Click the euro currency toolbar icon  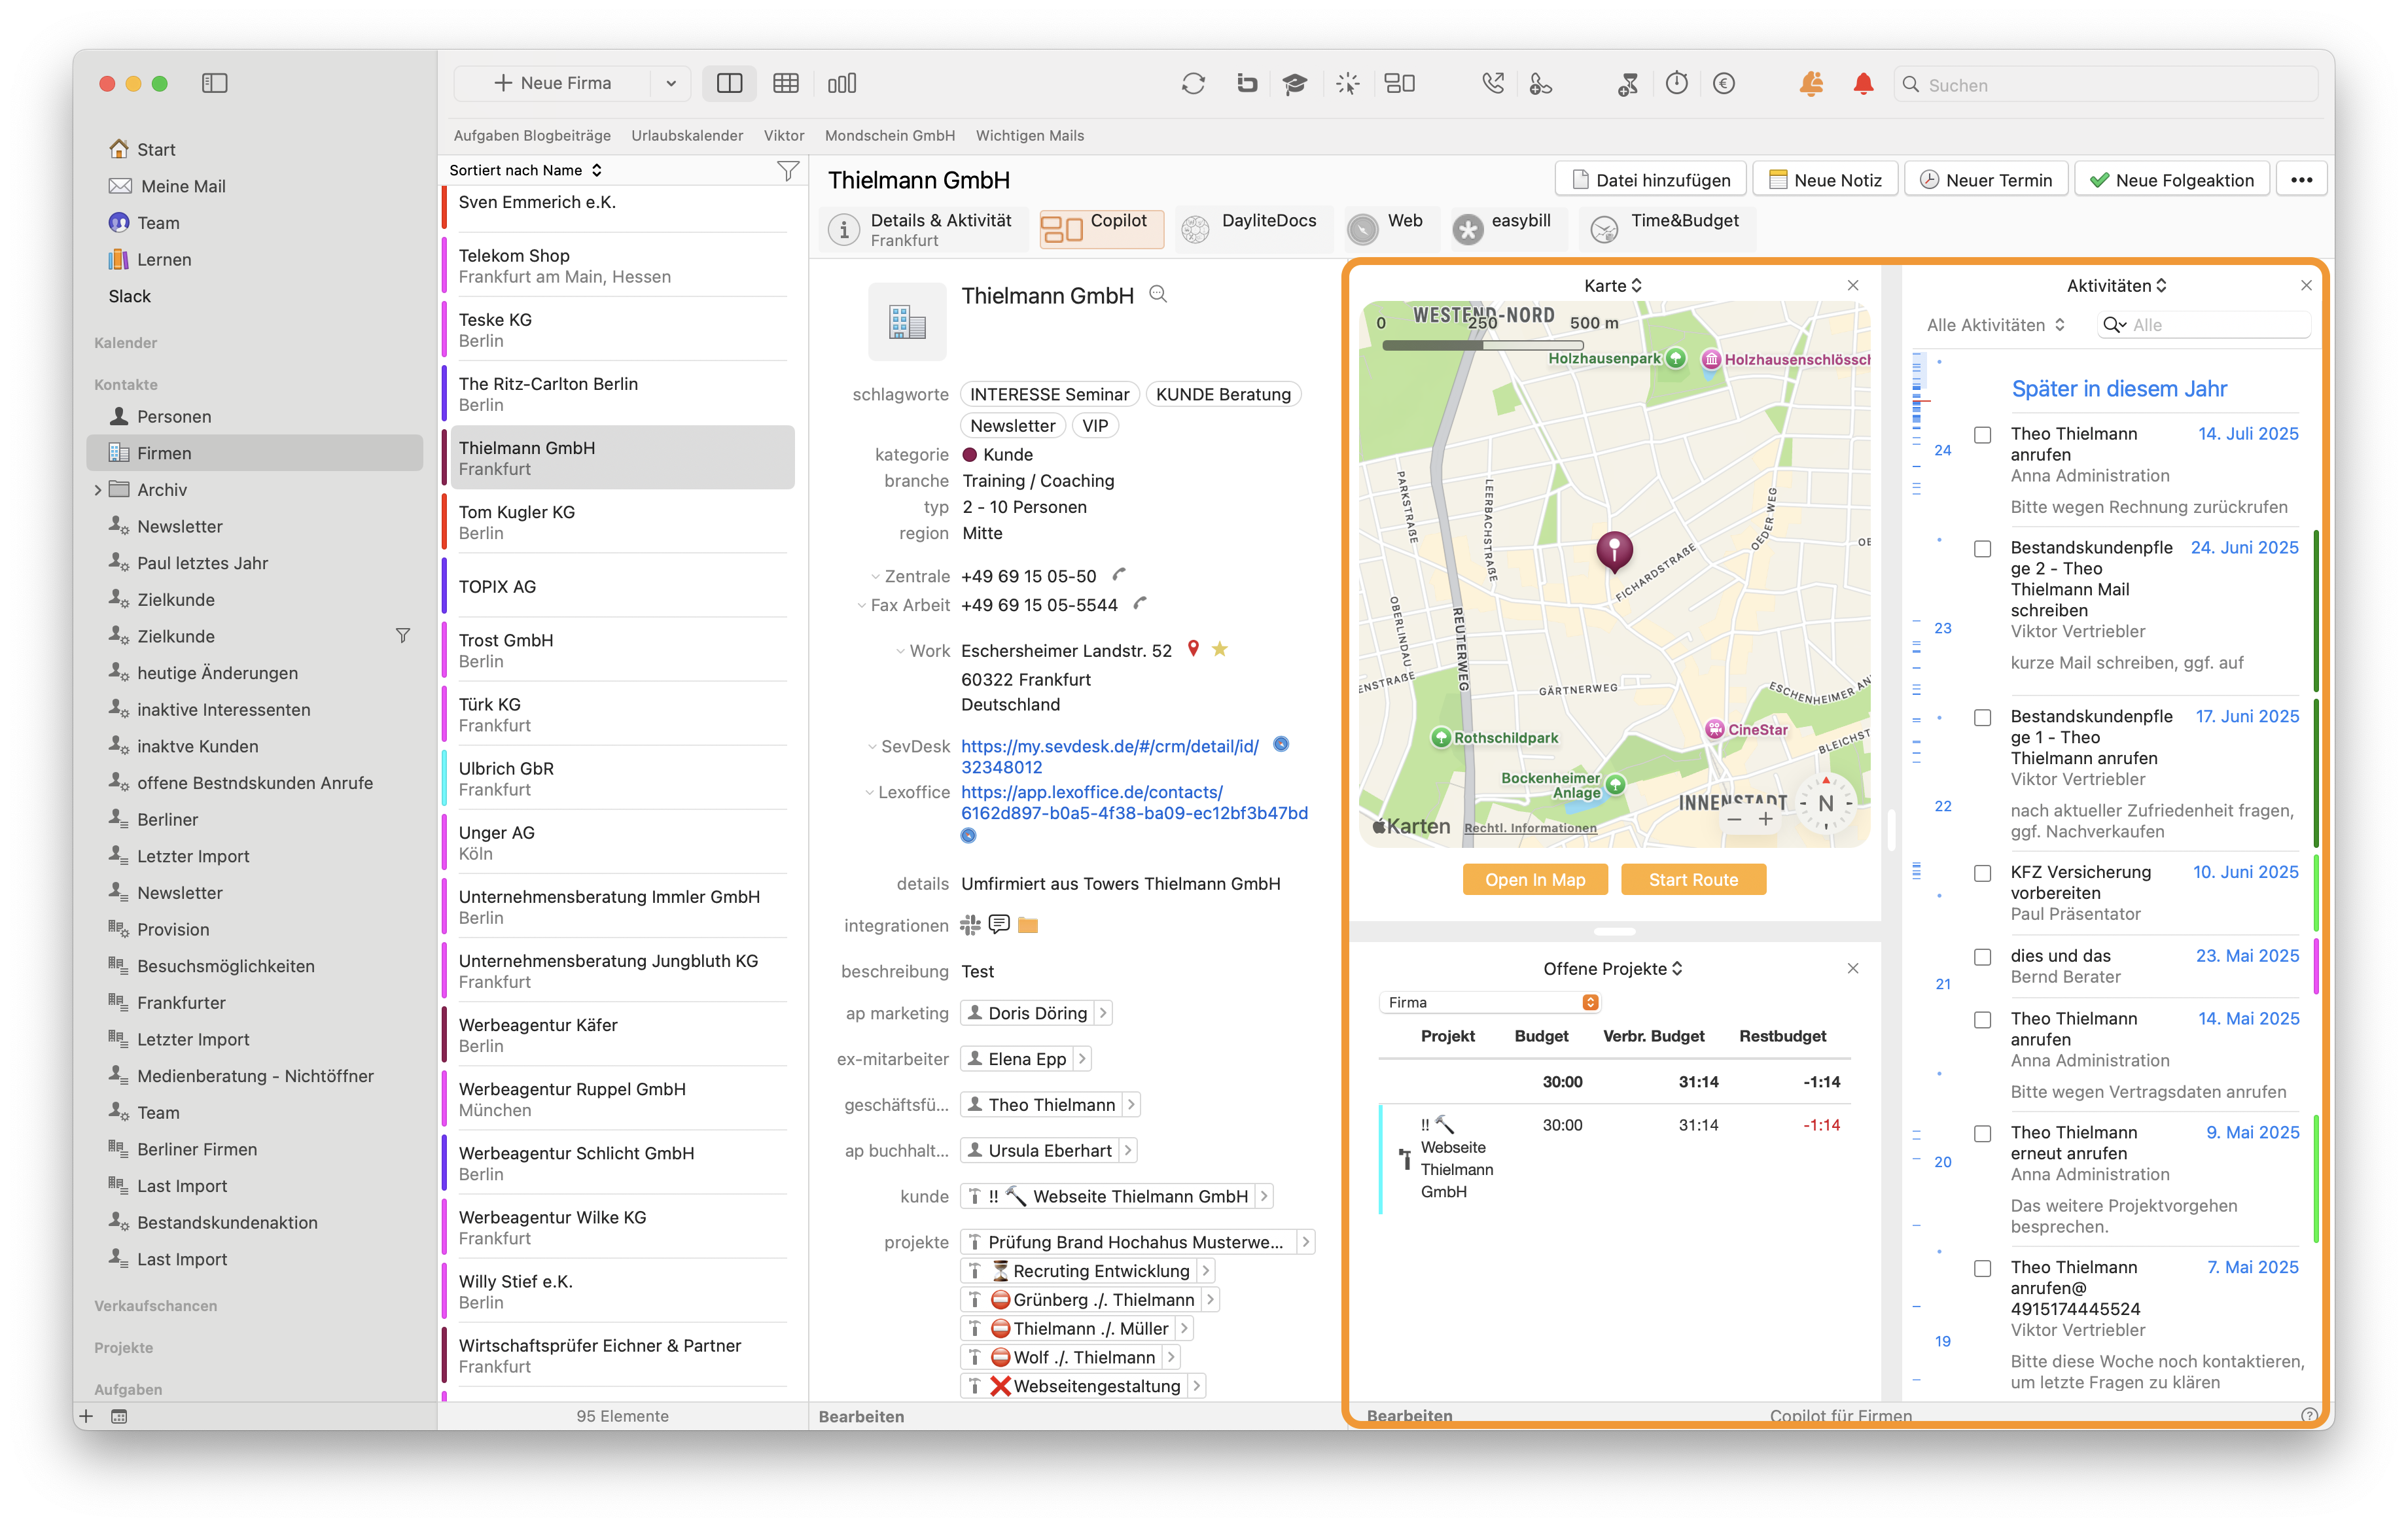(1724, 84)
